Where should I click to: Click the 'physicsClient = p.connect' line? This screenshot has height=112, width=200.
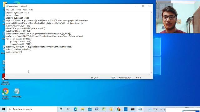point(47,21)
